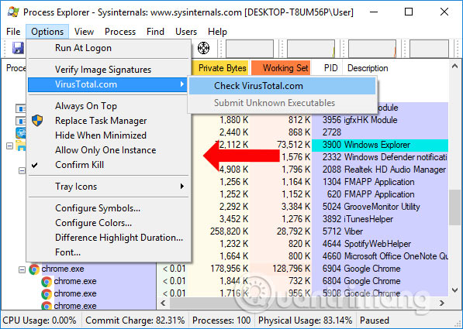Image resolution: width=463 pixels, height=329 pixels.
Task: Click the shield icon beside Replace Task Manager
Action: click(37, 121)
